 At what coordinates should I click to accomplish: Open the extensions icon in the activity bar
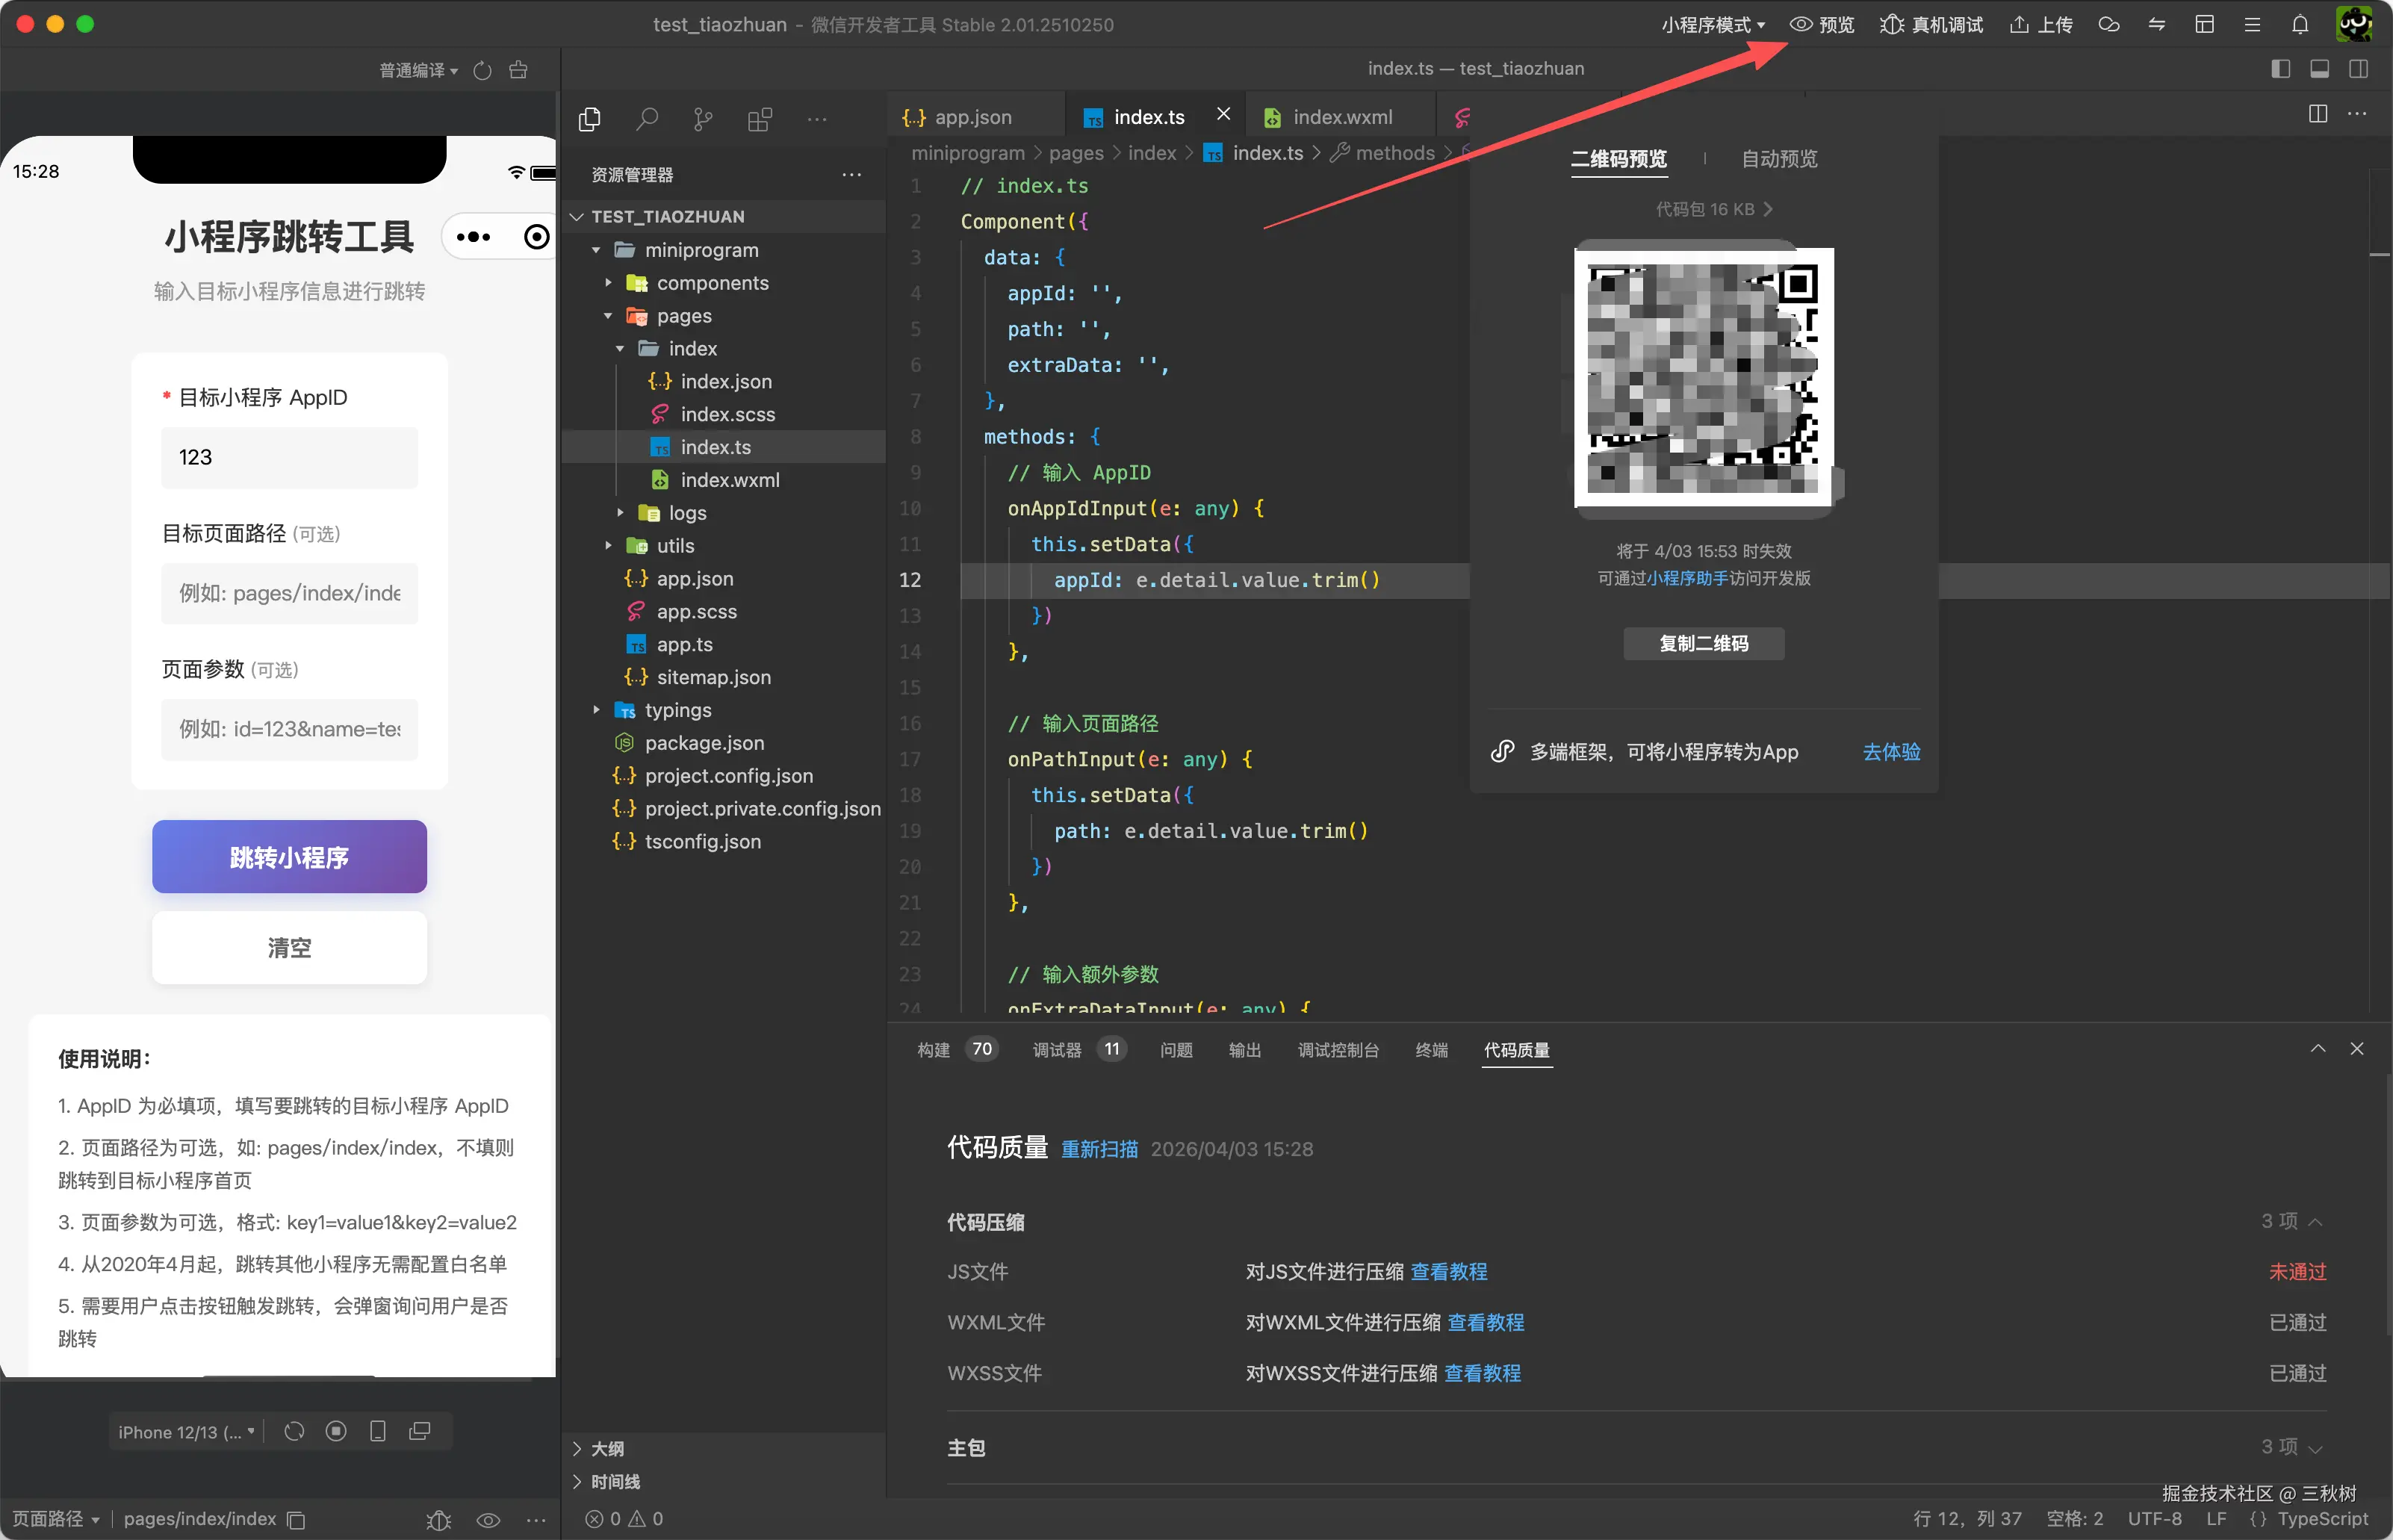point(760,120)
